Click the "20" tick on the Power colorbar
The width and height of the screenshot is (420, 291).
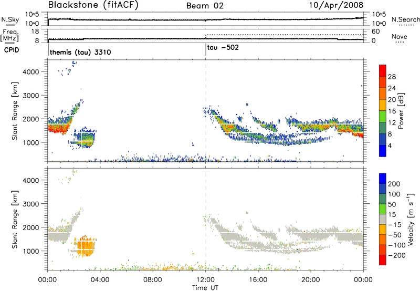click(x=392, y=100)
